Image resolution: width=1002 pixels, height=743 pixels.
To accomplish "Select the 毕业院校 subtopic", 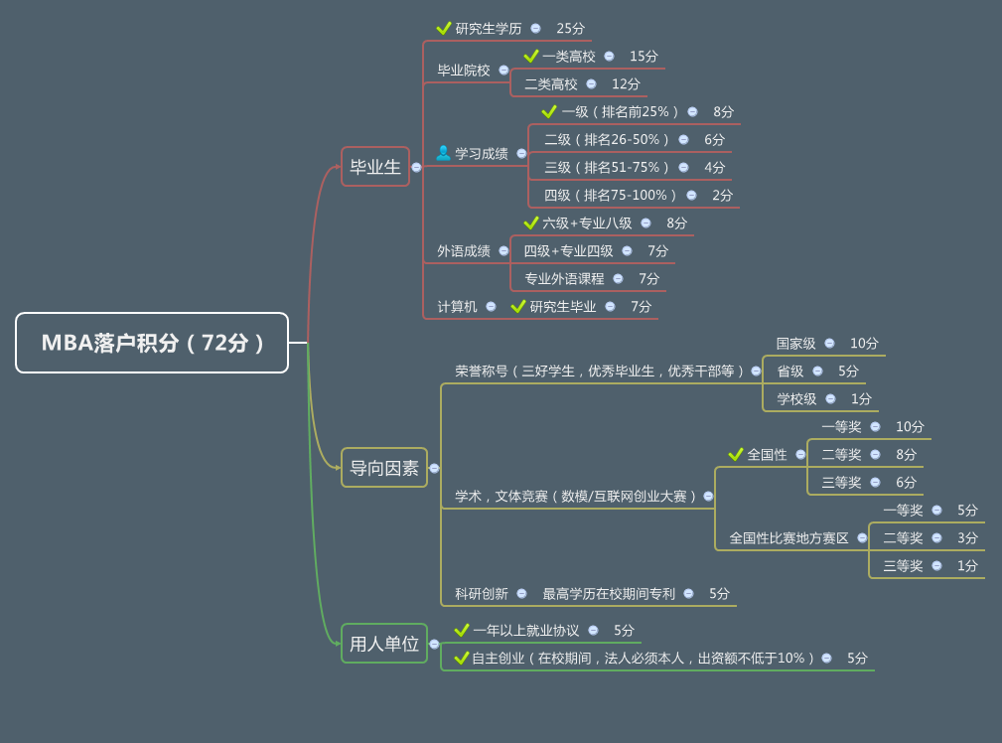I will click(464, 71).
